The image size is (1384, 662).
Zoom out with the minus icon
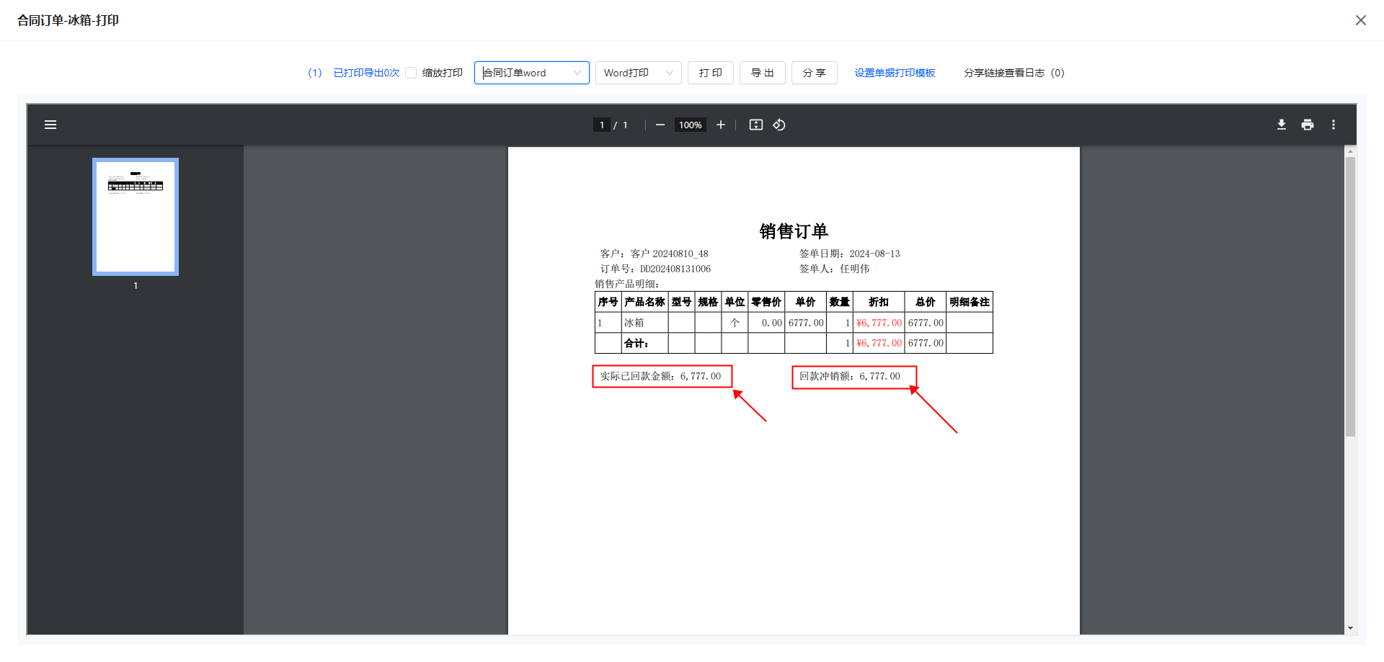click(660, 125)
